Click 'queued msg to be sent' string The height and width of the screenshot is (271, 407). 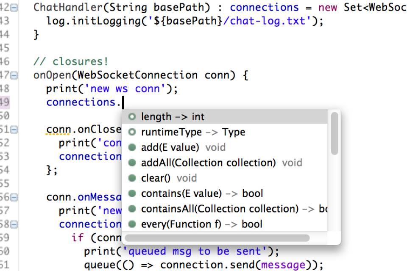195,251
